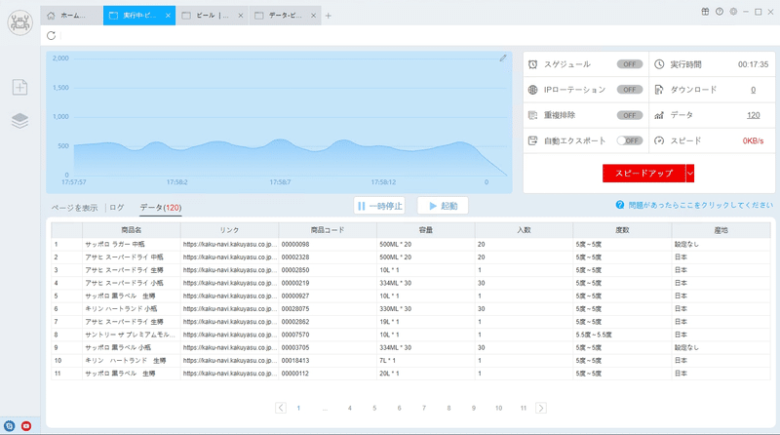
Task: Close the active 実行中 tab
Action: point(168,16)
